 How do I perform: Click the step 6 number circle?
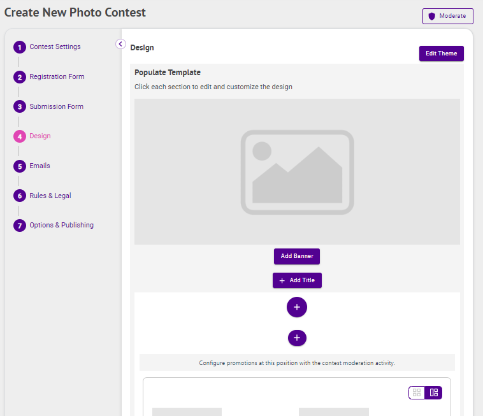pyautogui.click(x=20, y=196)
